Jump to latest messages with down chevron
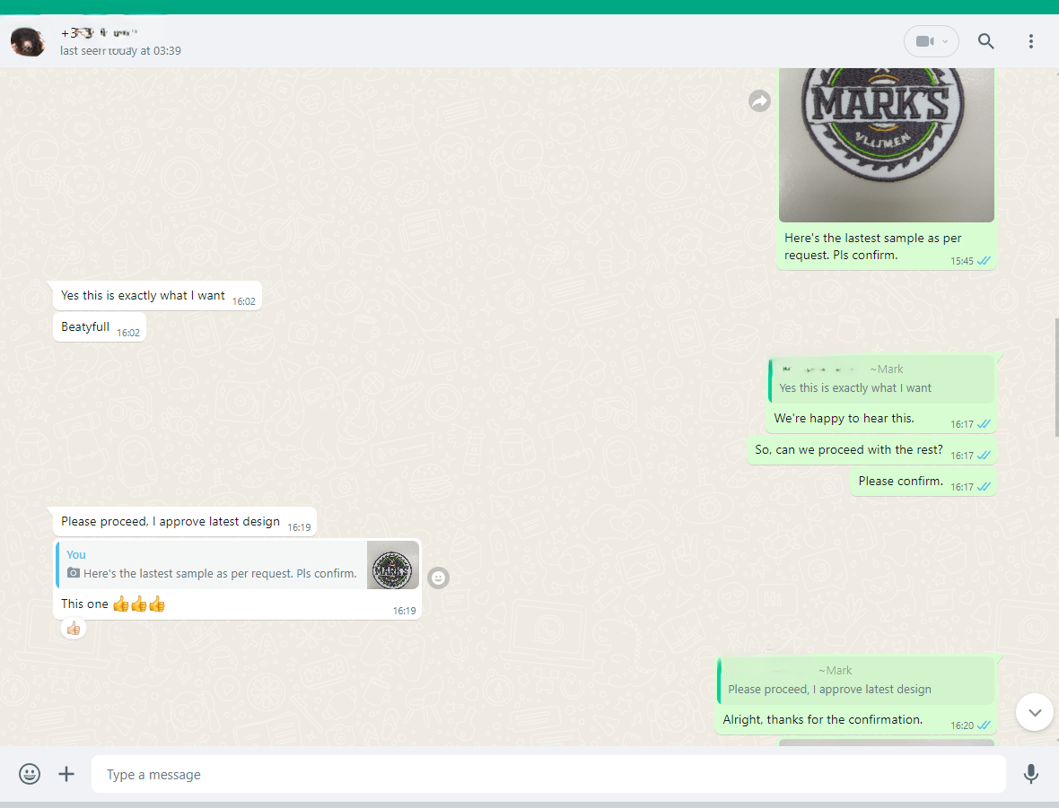This screenshot has height=808, width=1059. point(1034,712)
